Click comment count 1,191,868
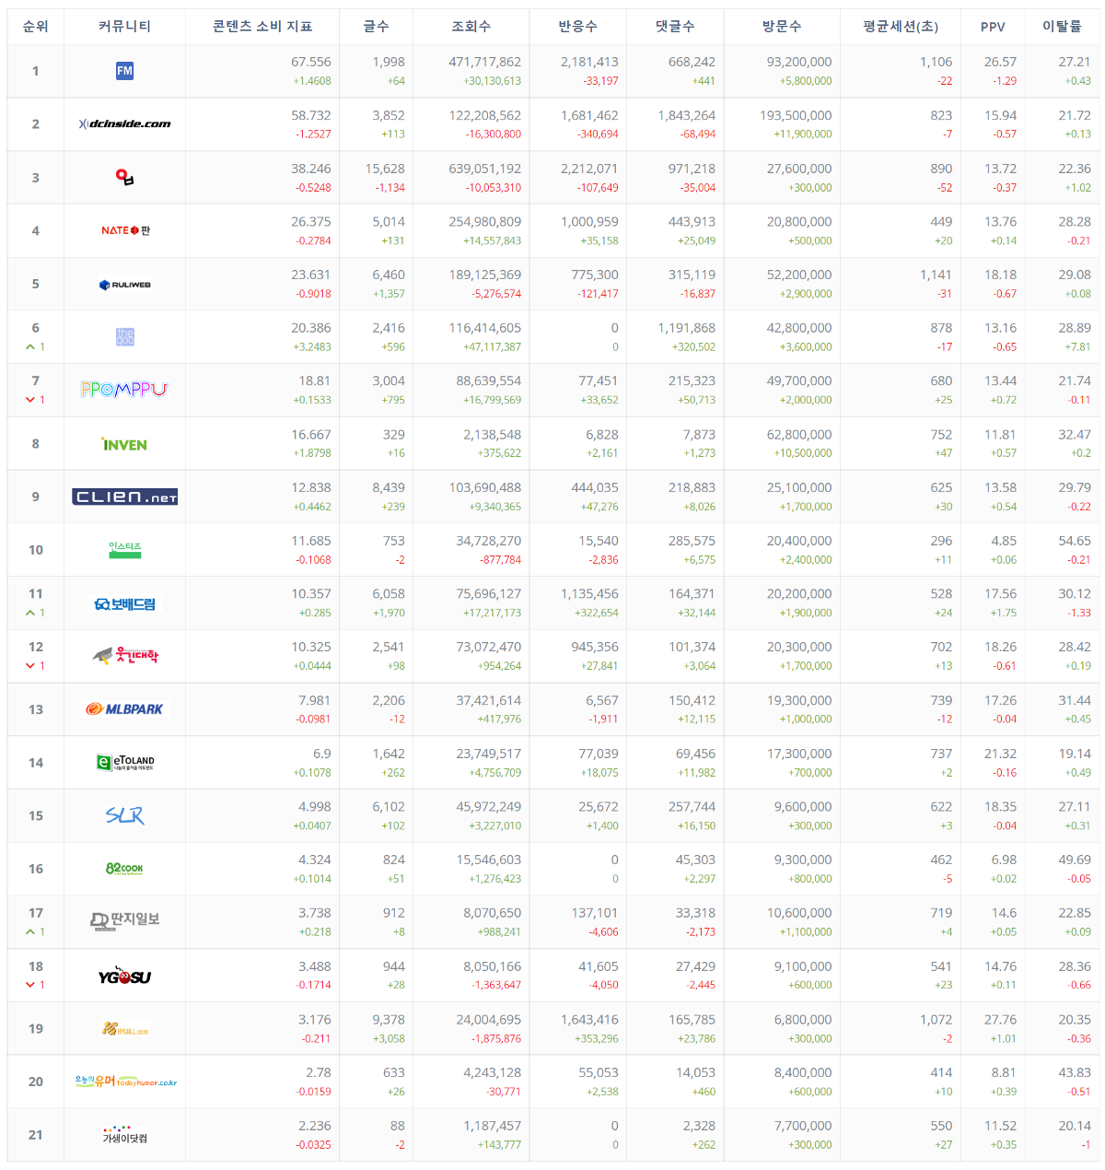 (x=687, y=328)
